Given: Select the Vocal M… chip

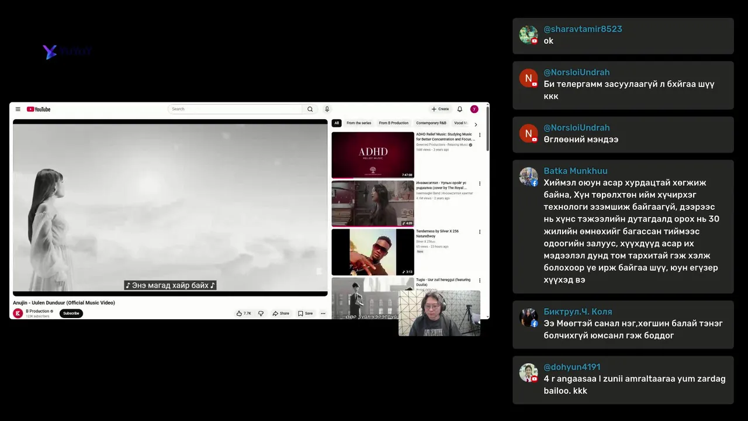Looking at the screenshot, I should 461,123.
